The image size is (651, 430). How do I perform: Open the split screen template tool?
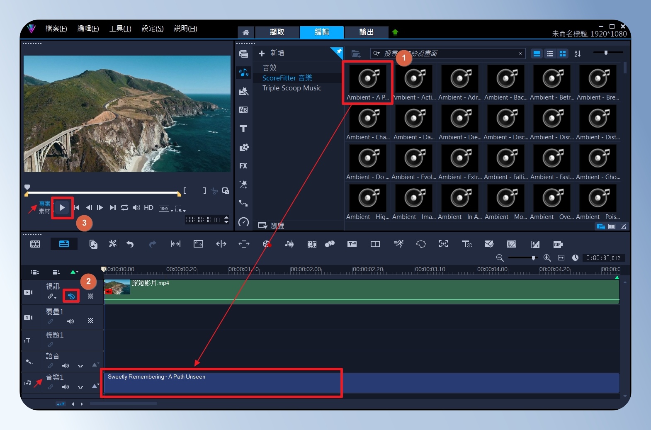pyautogui.click(x=375, y=244)
